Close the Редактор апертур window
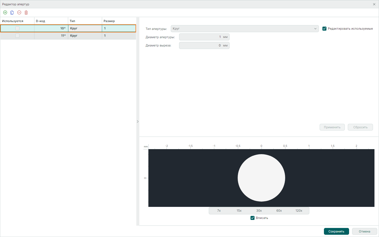This screenshot has height=237, width=379. tap(374, 4)
